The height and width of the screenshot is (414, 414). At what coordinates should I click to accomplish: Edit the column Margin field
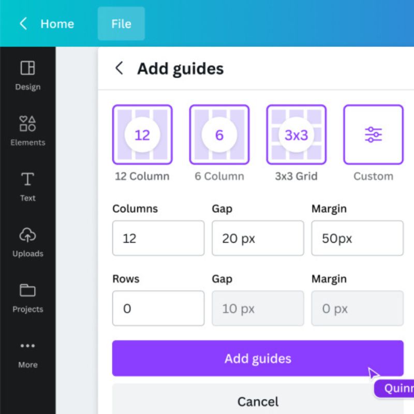pos(357,238)
